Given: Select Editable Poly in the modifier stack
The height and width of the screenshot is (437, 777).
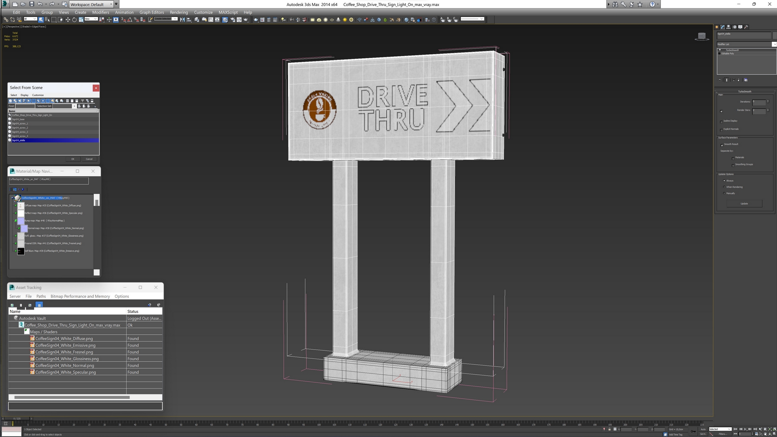Looking at the screenshot, I should (728, 53).
